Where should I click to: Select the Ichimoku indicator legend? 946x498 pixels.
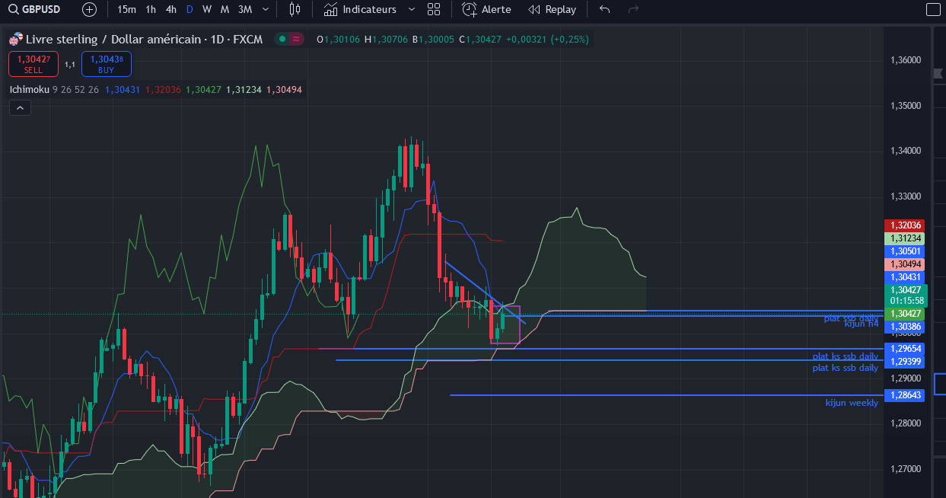pyautogui.click(x=30, y=90)
